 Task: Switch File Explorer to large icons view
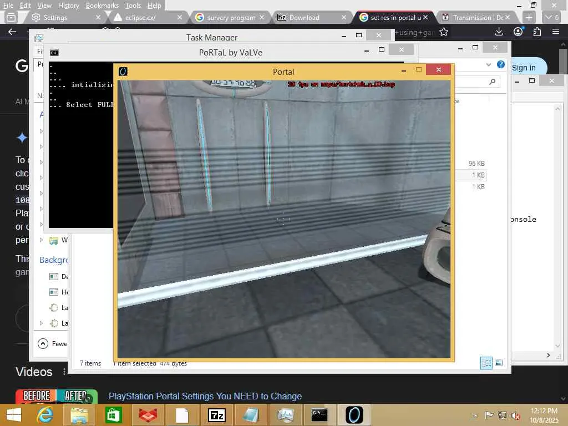(499, 363)
